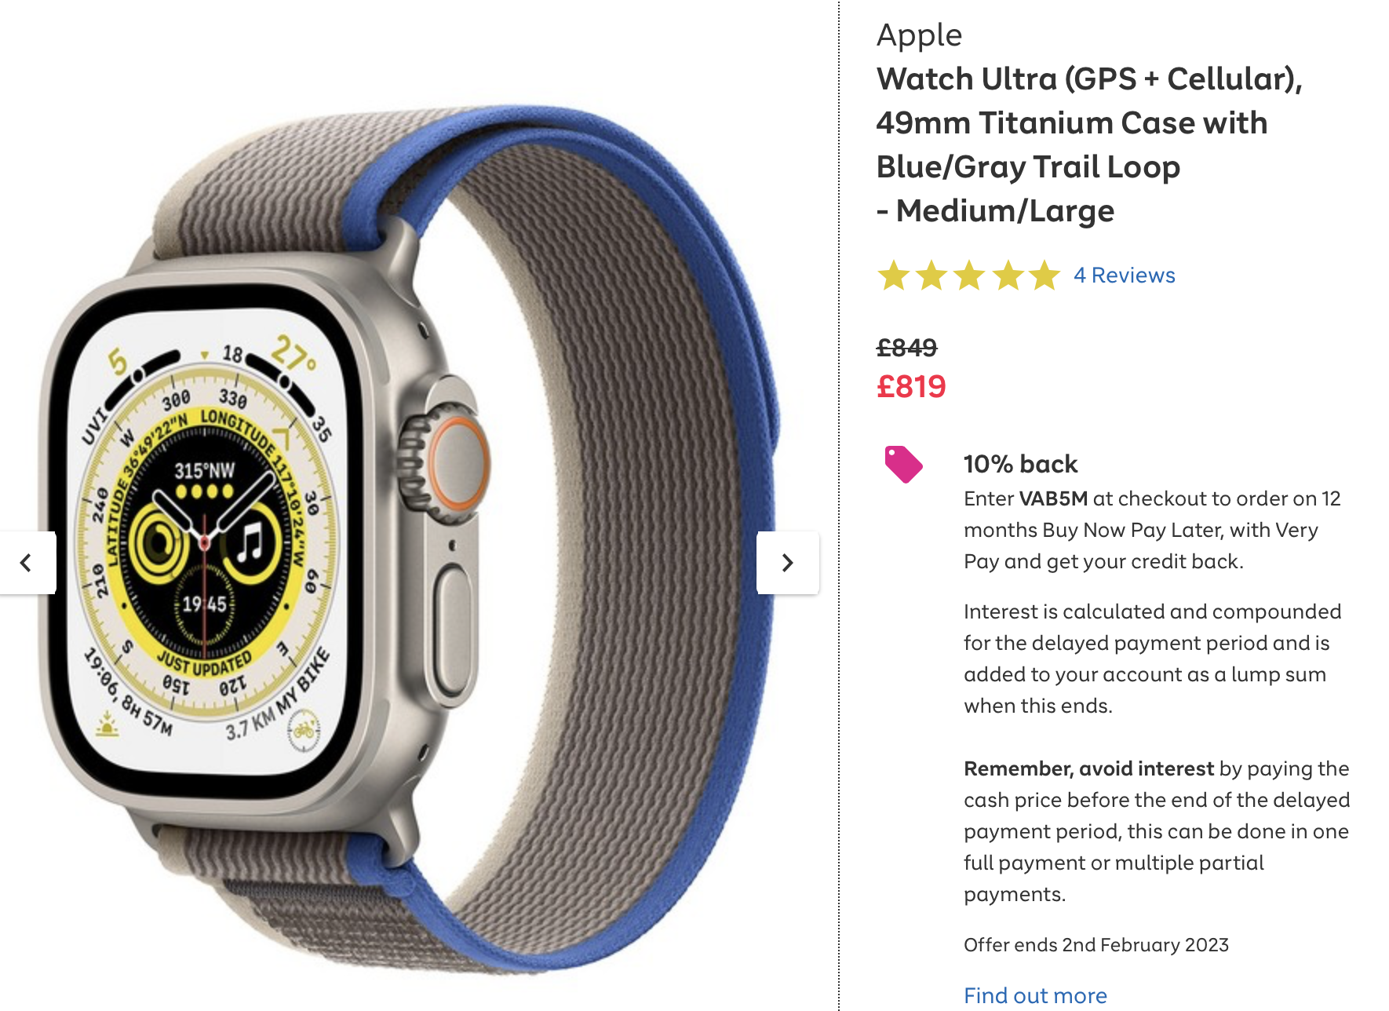Click the pink price tag icon
This screenshot has height=1011, width=1389.
point(903,464)
